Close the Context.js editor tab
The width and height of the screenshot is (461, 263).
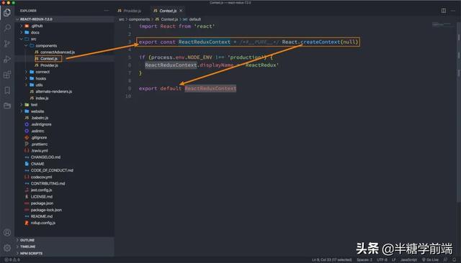(x=181, y=11)
